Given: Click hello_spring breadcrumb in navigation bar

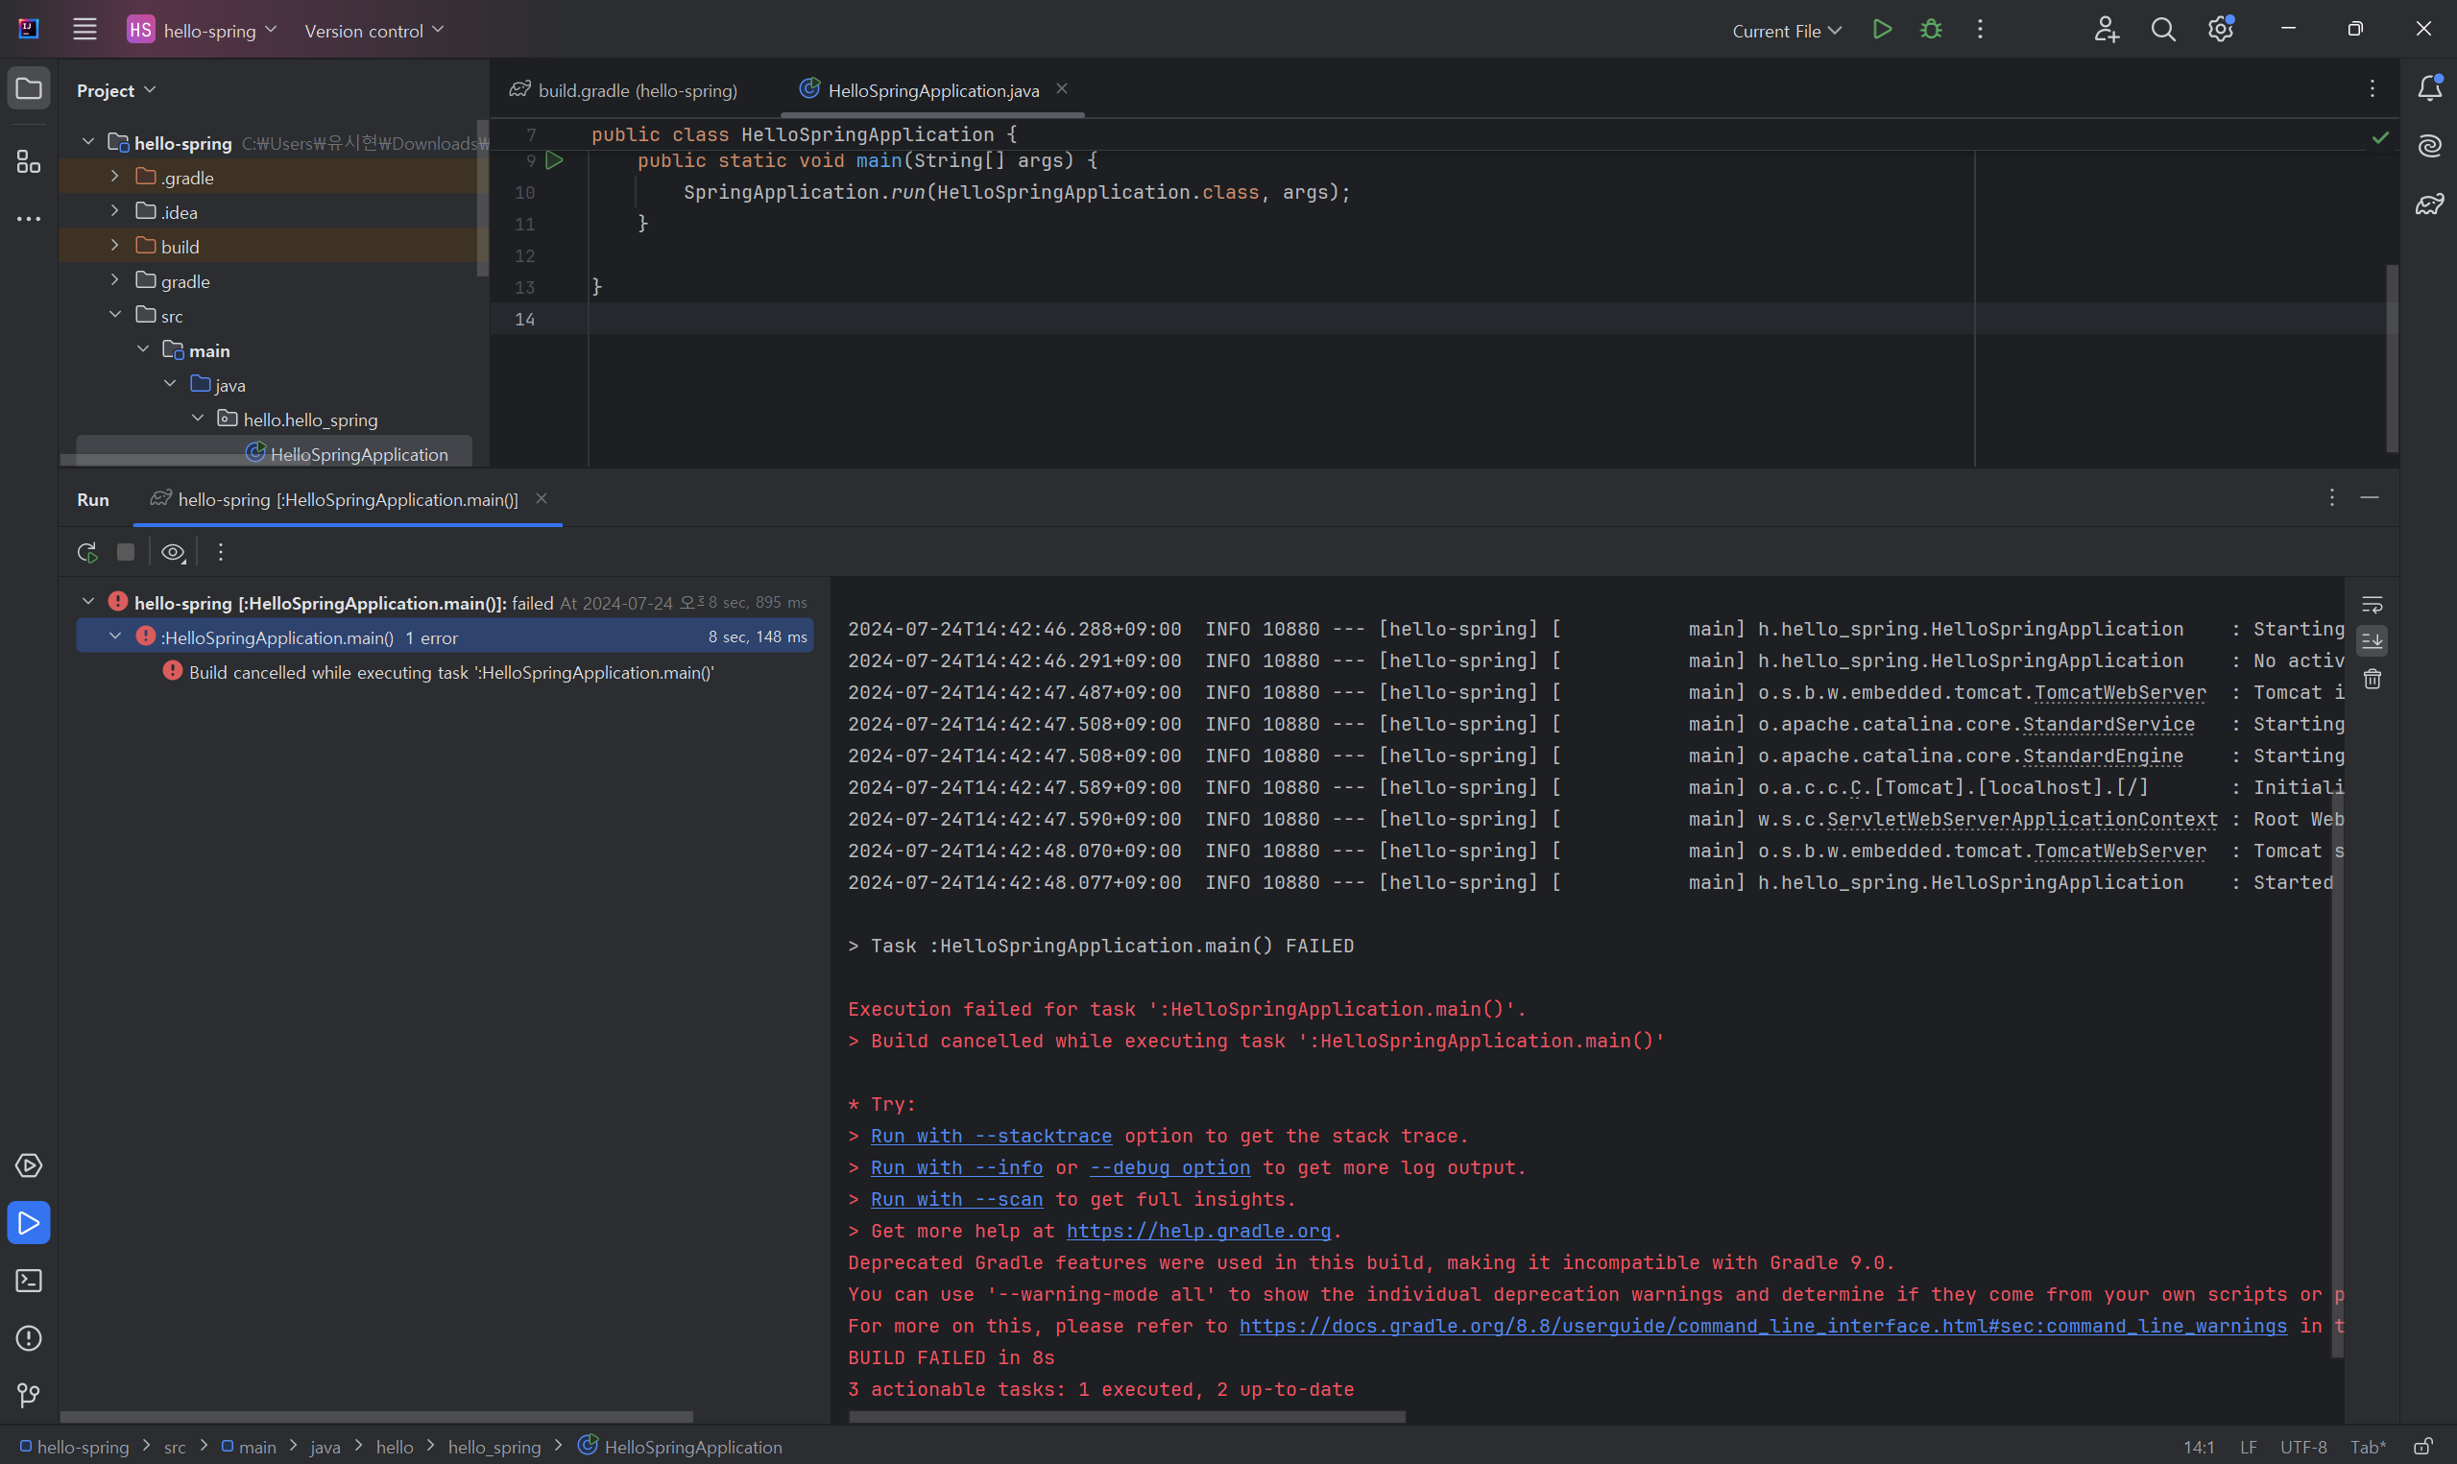Looking at the screenshot, I should pos(494,1448).
